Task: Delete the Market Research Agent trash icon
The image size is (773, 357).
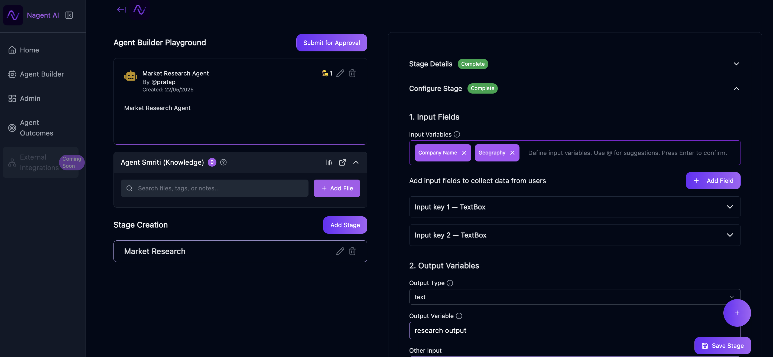Action: (352, 73)
